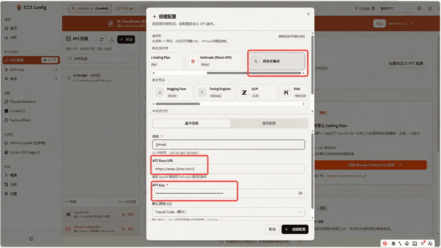
Task: Refresh the API configuration list
Action: tap(102, 40)
